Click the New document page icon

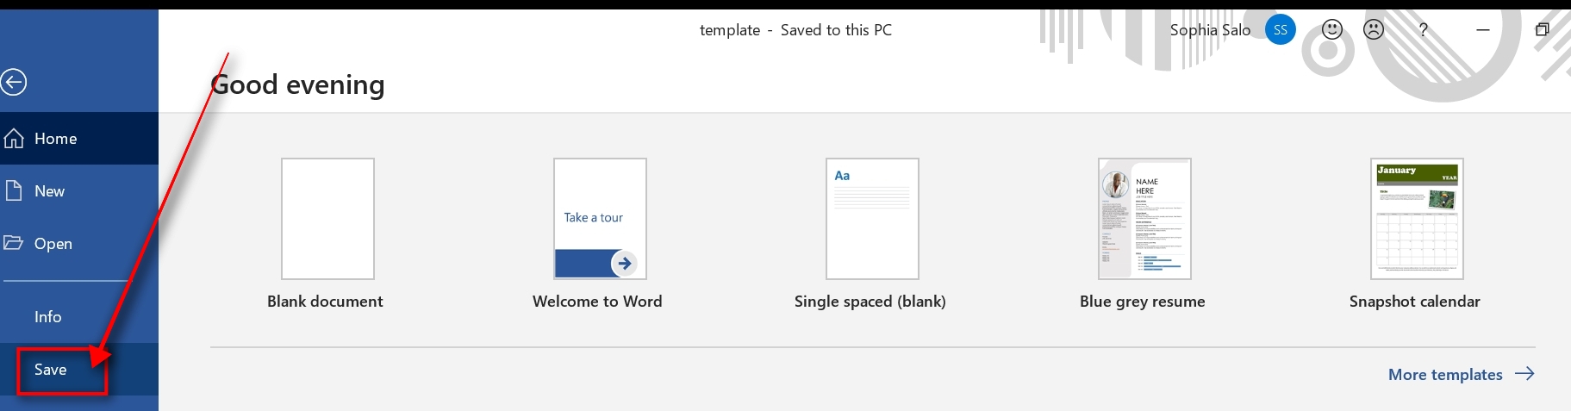click(14, 190)
